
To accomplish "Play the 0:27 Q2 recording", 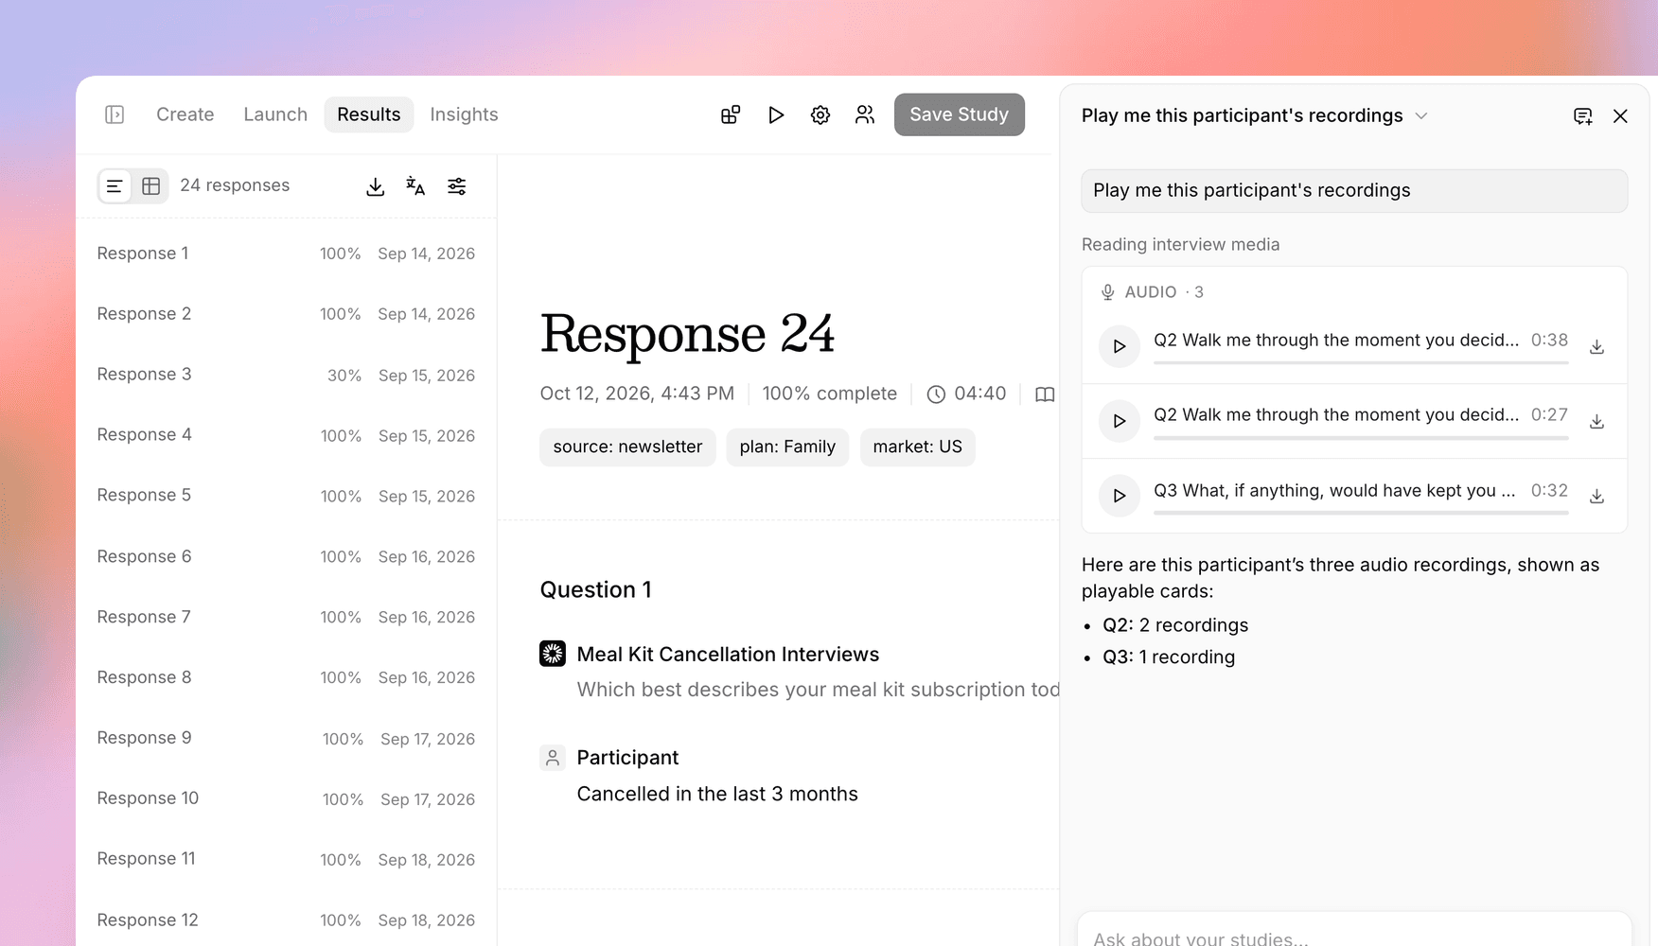I will tap(1120, 421).
